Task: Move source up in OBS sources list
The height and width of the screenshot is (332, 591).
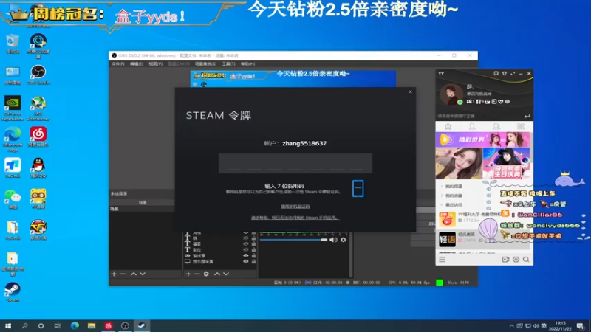Action: [217, 274]
